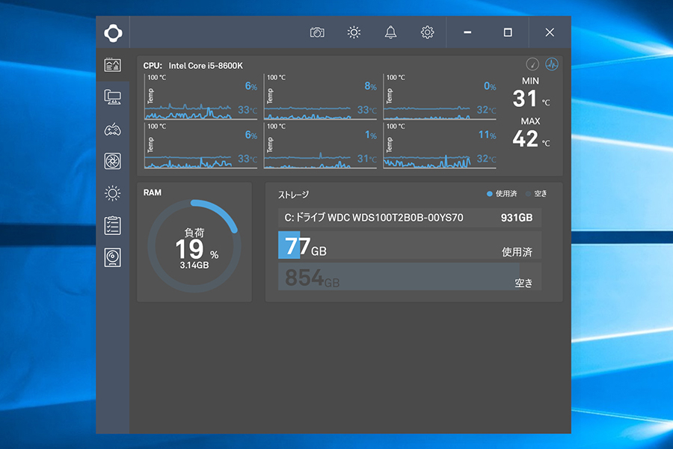The image size is (673, 449).
Task: Switch CPU view to graph mode
Action: tap(552, 64)
